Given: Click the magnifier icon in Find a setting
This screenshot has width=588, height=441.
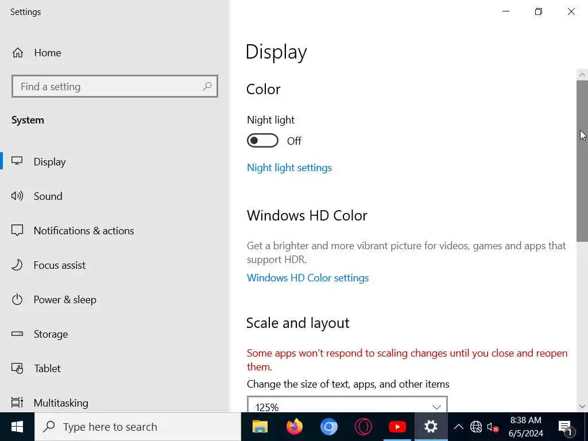Looking at the screenshot, I should 207,87.
